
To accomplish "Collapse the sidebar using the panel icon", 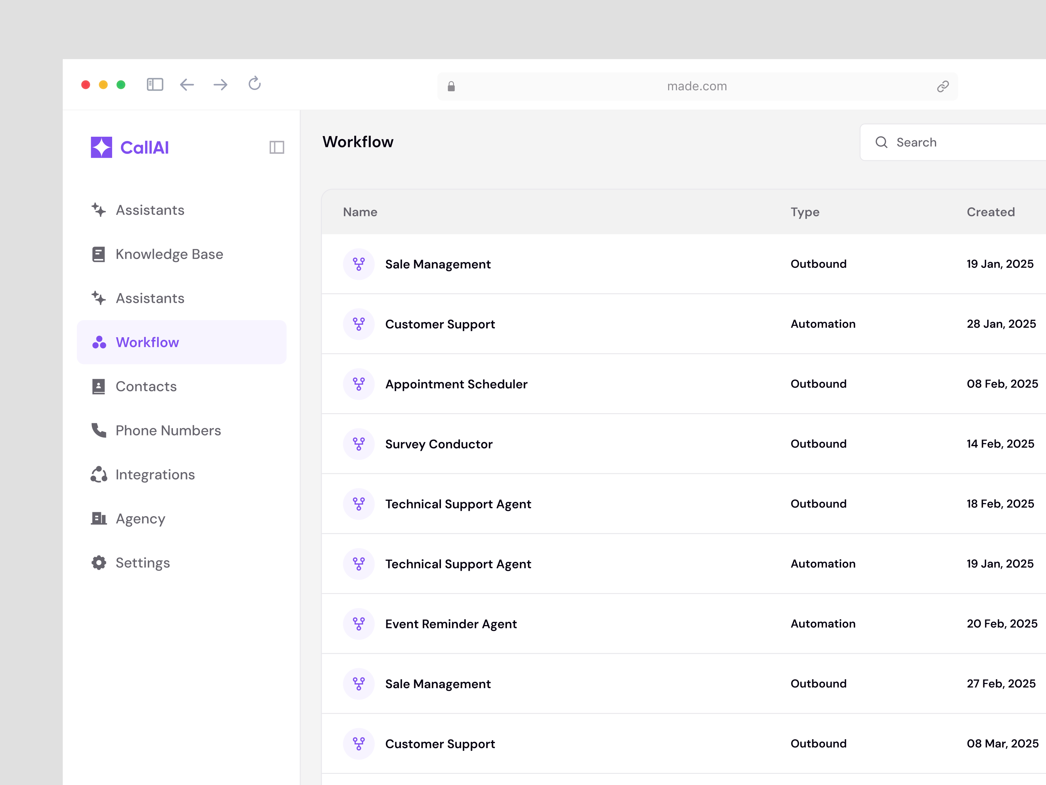I will click(x=277, y=147).
